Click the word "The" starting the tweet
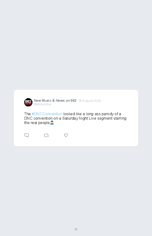 click(x=27, y=114)
